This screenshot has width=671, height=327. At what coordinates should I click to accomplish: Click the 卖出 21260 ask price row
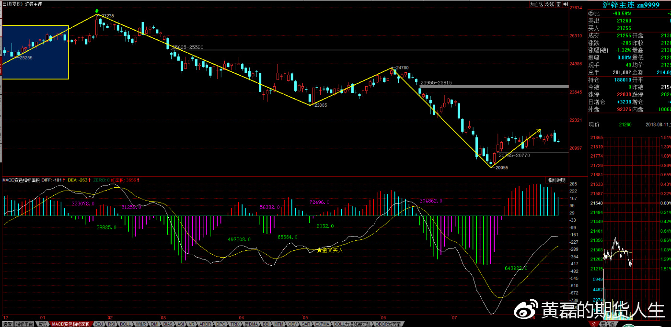(x=629, y=21)
